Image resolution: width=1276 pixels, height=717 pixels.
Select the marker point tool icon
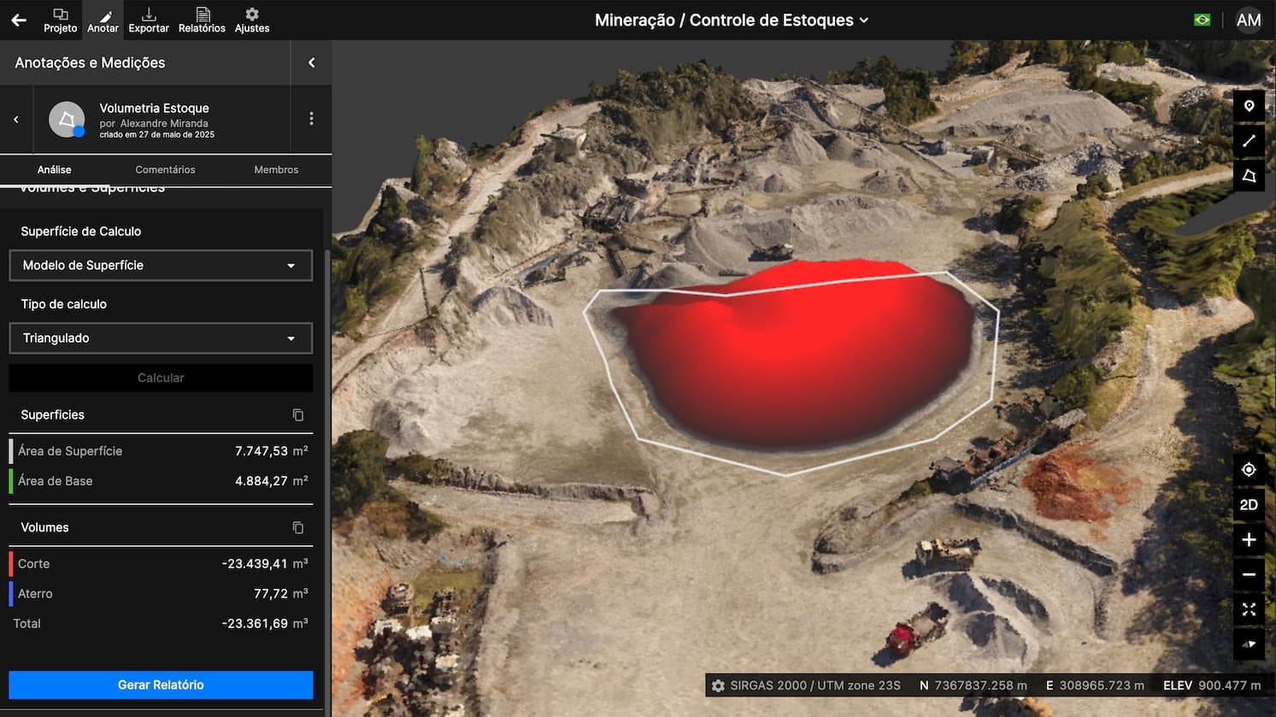1249,106
